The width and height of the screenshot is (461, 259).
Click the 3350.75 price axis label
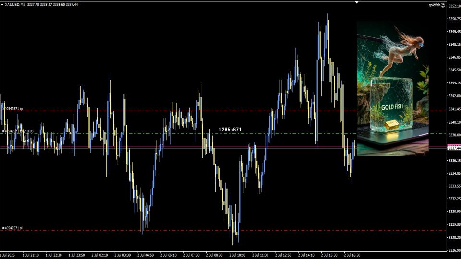coord(454,19)
